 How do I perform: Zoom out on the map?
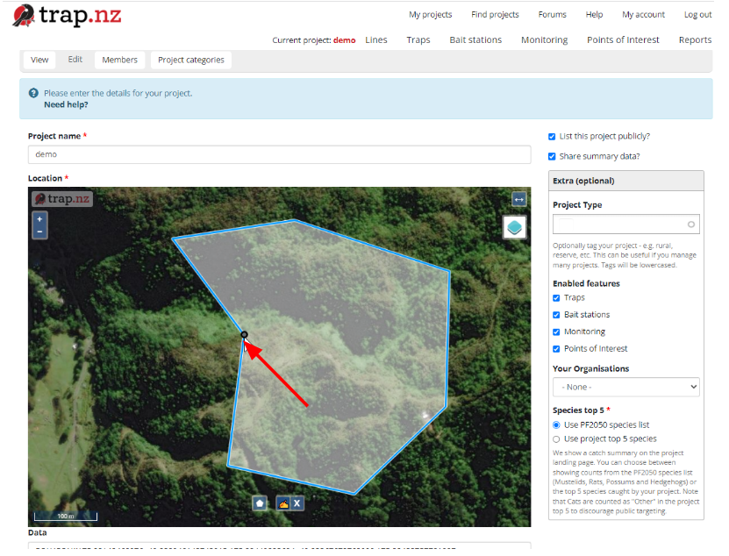coord(39,232)
